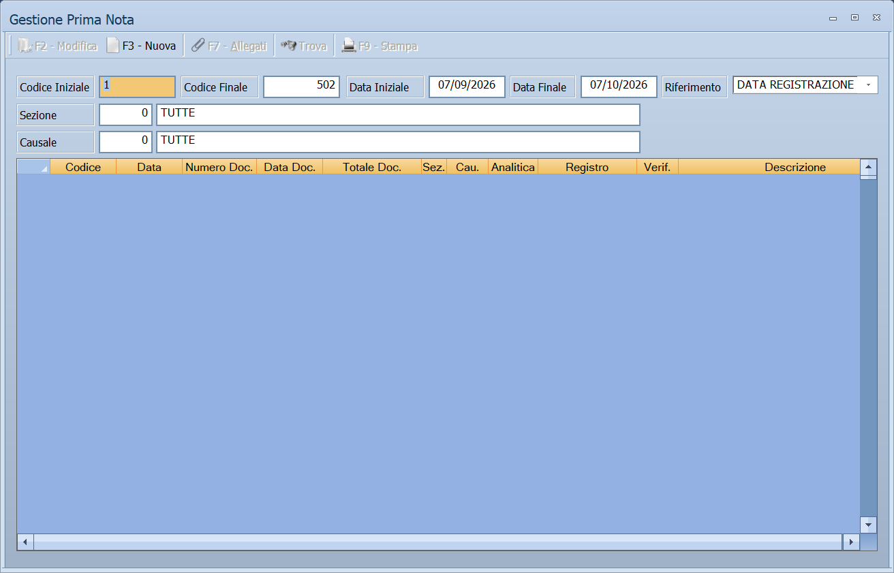Click the Totale Doc. column header
894x573 pixels.
coord(372,167)
